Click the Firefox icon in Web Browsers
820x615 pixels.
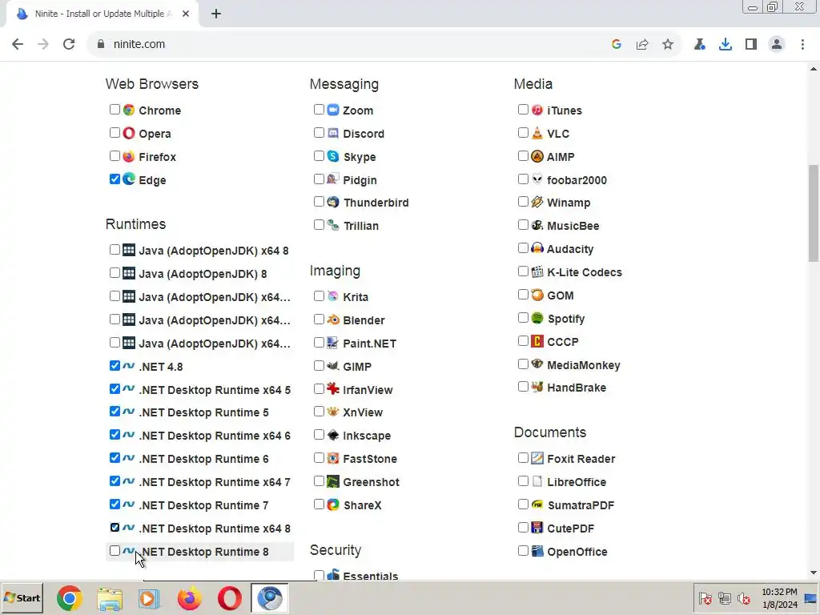point(129,156)
